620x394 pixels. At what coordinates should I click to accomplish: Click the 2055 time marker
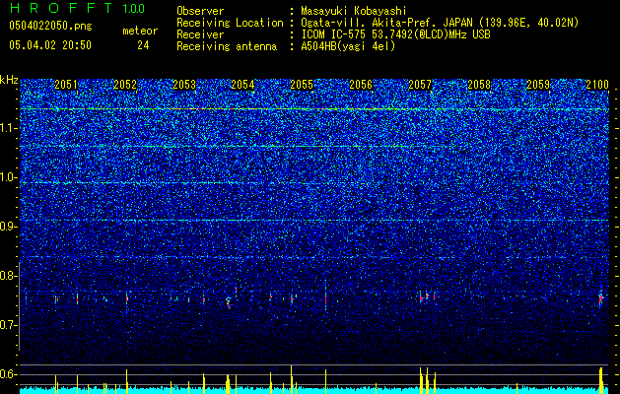coord(302,85)
